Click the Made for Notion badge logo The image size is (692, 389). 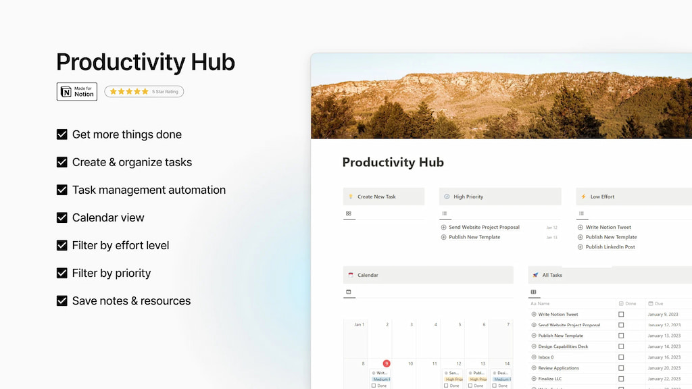tap(66, 91)
